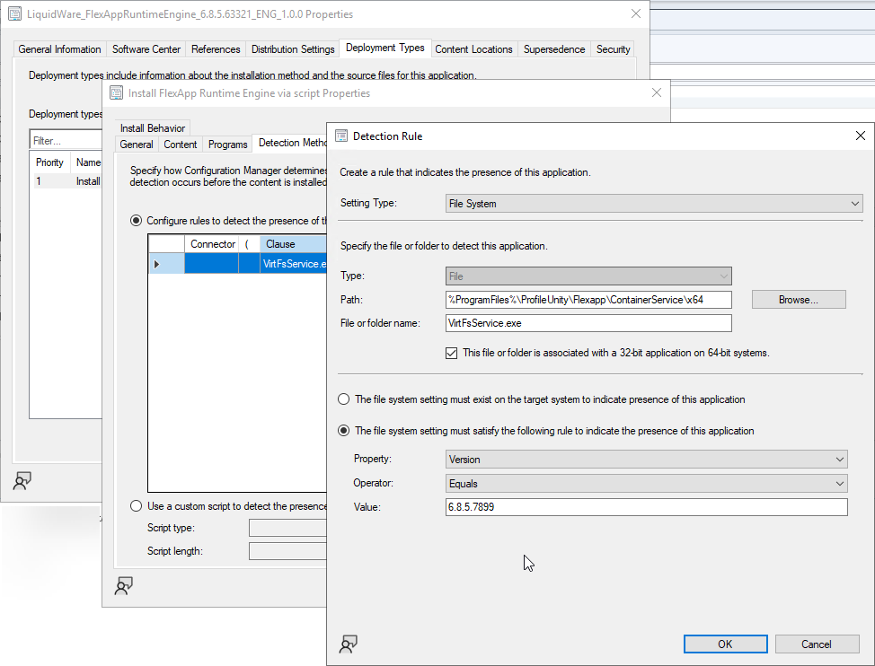The width and height of the screenshot is (875, 666).
Task: Click the Path text field
Action: [588, 300]
